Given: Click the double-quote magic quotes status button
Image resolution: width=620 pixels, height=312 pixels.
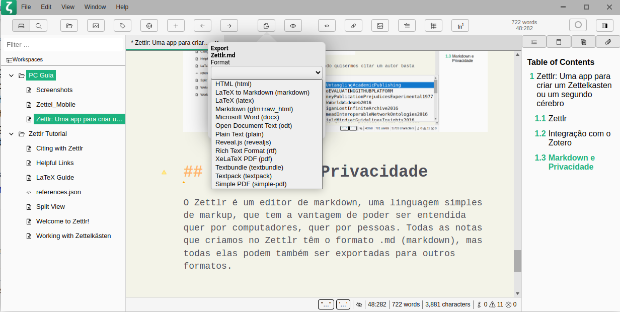Looking at the screenshot, I should pyautogui.click(x=326, y=304).
